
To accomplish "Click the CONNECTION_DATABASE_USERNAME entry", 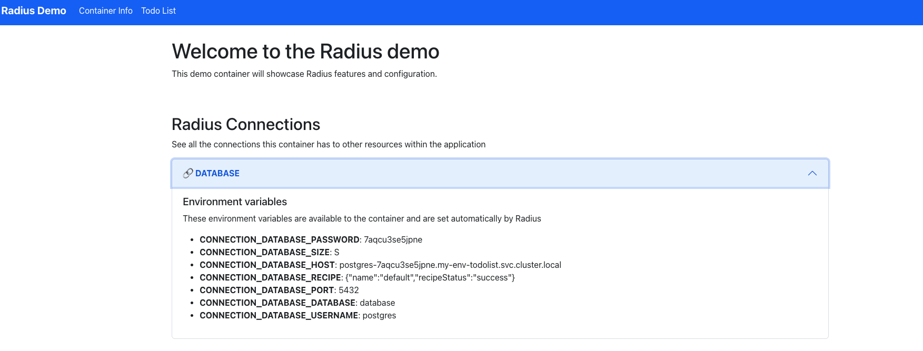I will click(297, 315).
